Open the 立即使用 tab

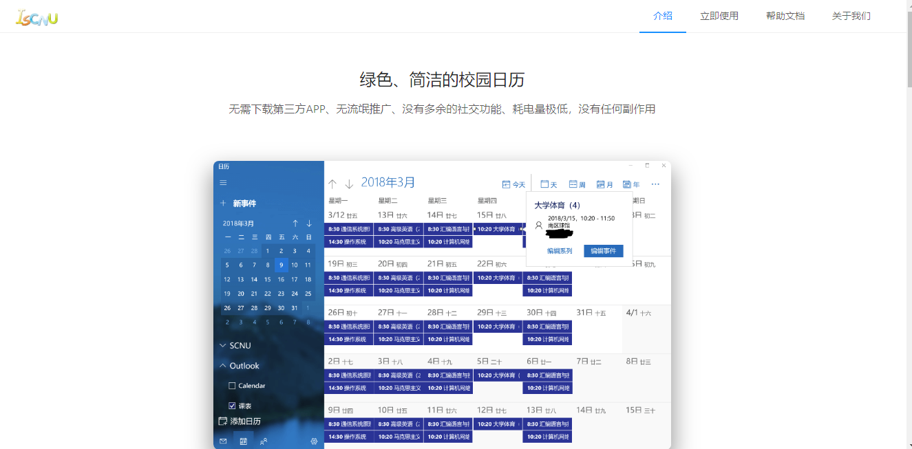pos(719,16)
